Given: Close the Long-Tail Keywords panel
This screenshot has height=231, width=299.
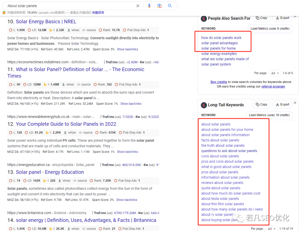Looking at the screenshot, I should [295, 103].
